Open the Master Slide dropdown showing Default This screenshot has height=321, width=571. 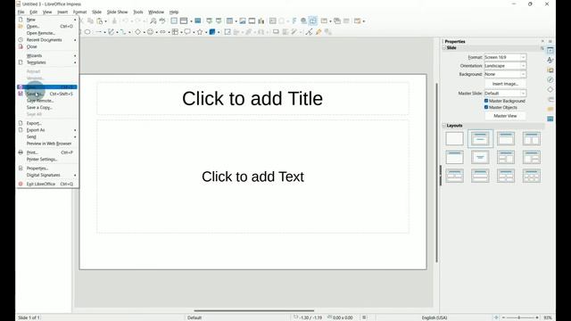pyautogui.click(x=505, y=94)
